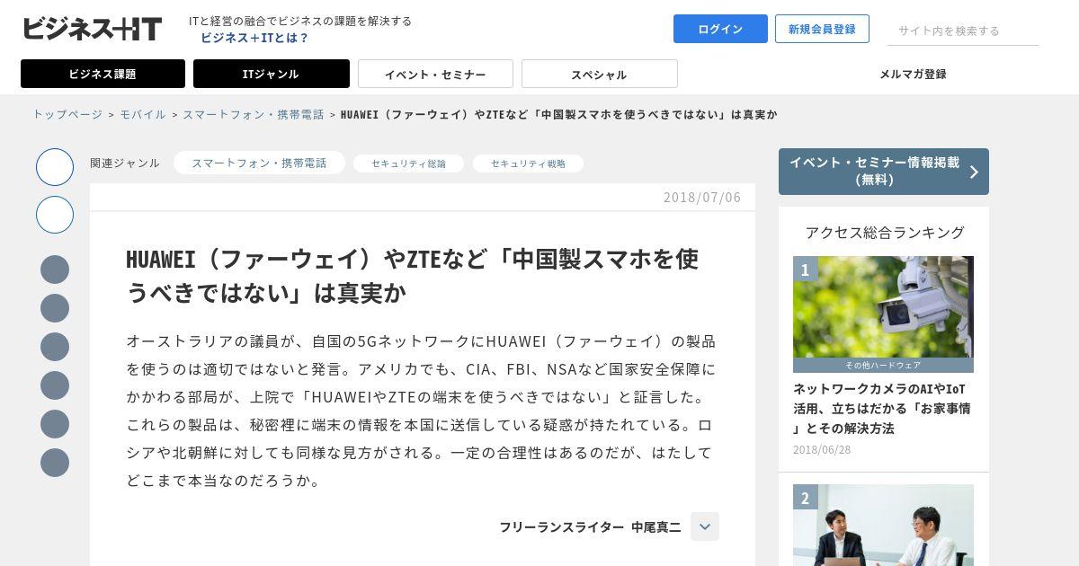Open ranking 2 two-men photo thumbnail
This screenshot has height=566, width=1079.
coord(883,525)
